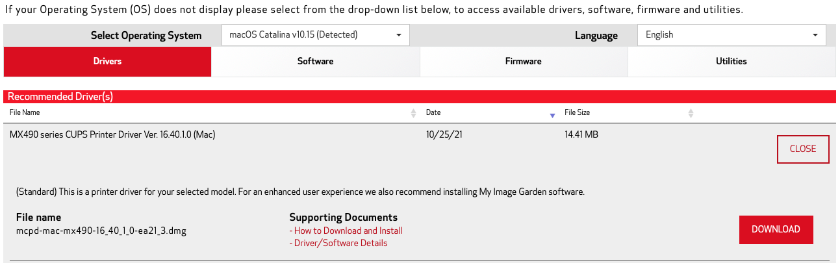Download the MX490 CUPS printer driver
Viewport: 840px width, 263px height.
point(776,229)
